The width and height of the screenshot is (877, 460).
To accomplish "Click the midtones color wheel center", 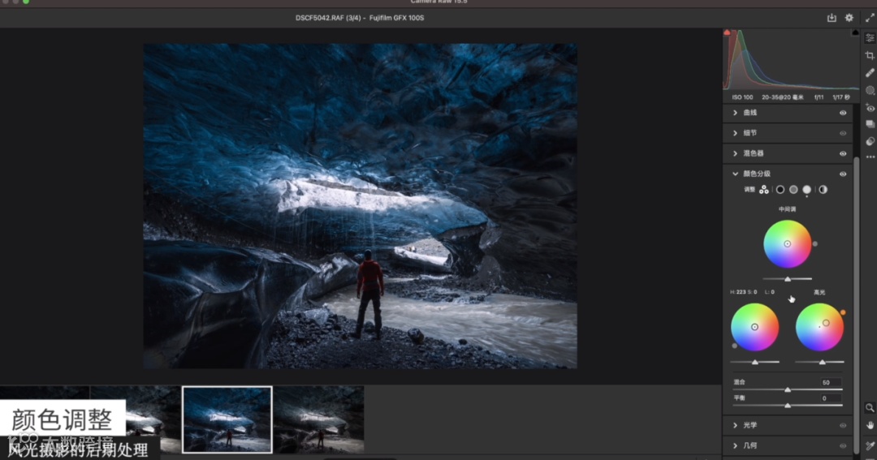I will point(787,243).
